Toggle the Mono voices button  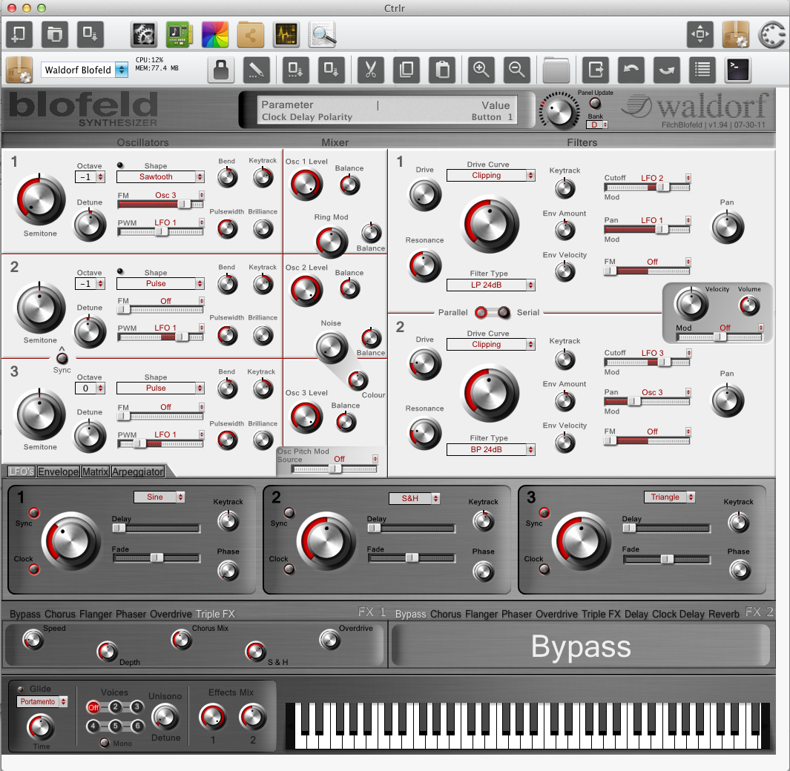point(105,743)
